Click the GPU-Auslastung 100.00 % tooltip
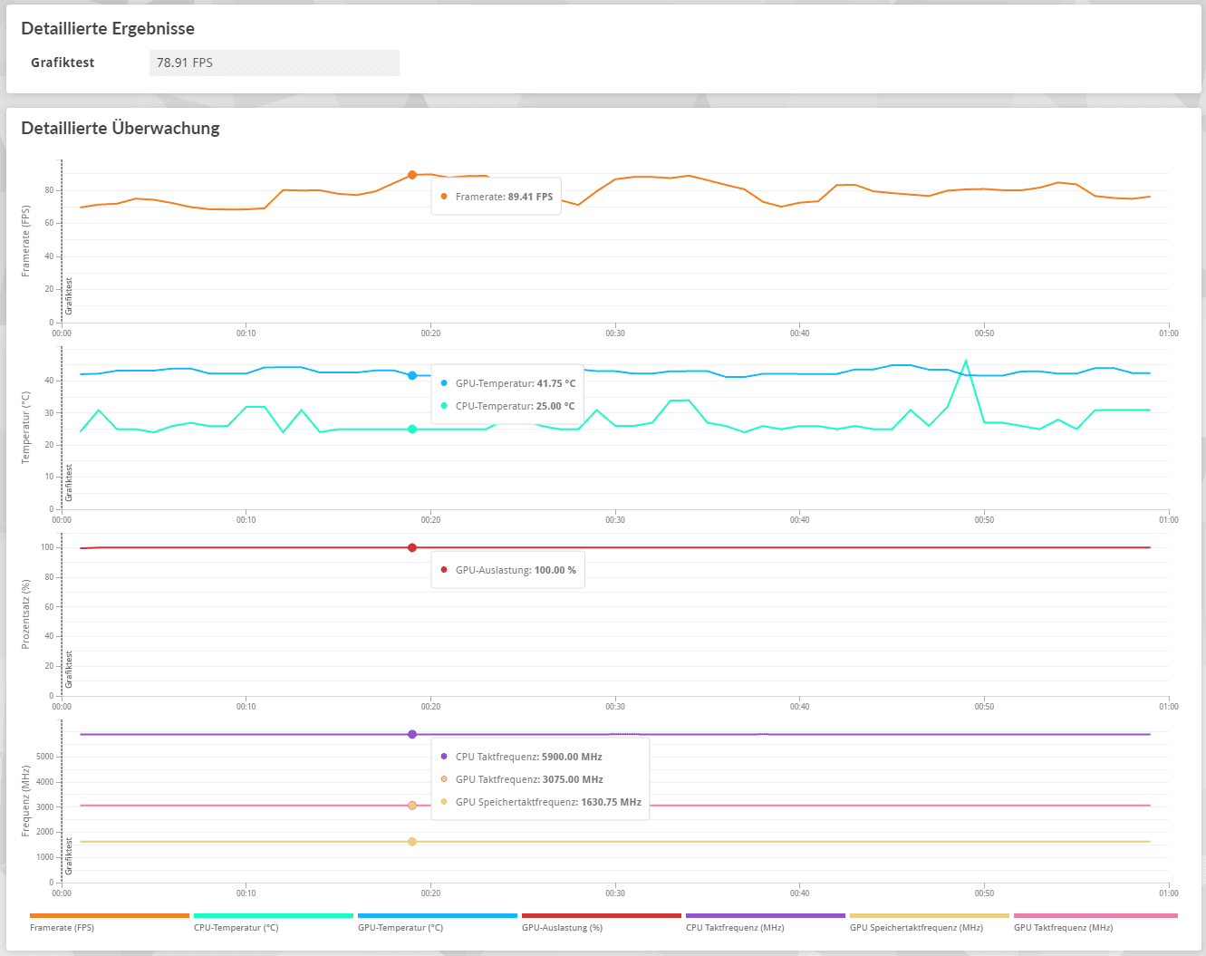Screen dimensions: 1206x956 click(507, 570)
